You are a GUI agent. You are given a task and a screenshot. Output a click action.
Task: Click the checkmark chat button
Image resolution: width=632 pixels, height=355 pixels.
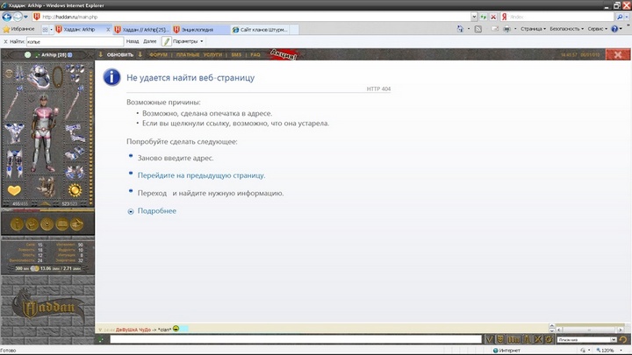click(x=489, y=339)
